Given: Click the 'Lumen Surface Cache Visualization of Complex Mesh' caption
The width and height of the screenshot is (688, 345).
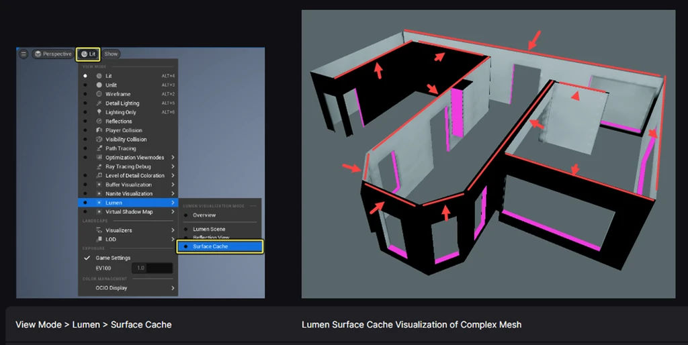Looking at the screenshot, I should pos(412,325).
